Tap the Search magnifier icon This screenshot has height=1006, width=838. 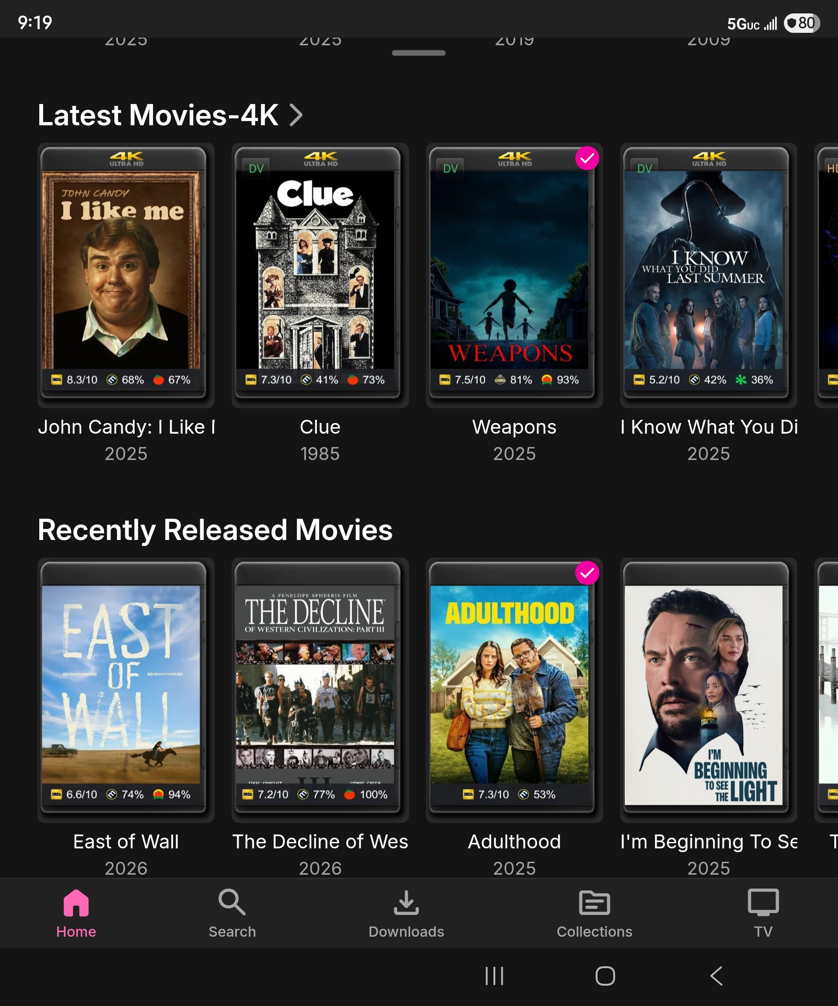pos(232,902)
